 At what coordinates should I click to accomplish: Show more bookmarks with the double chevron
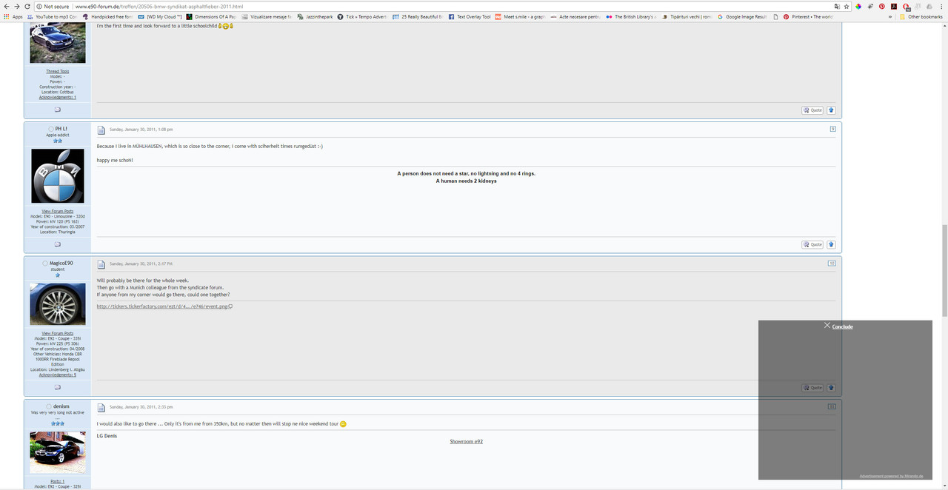click(x=891, y=16)
